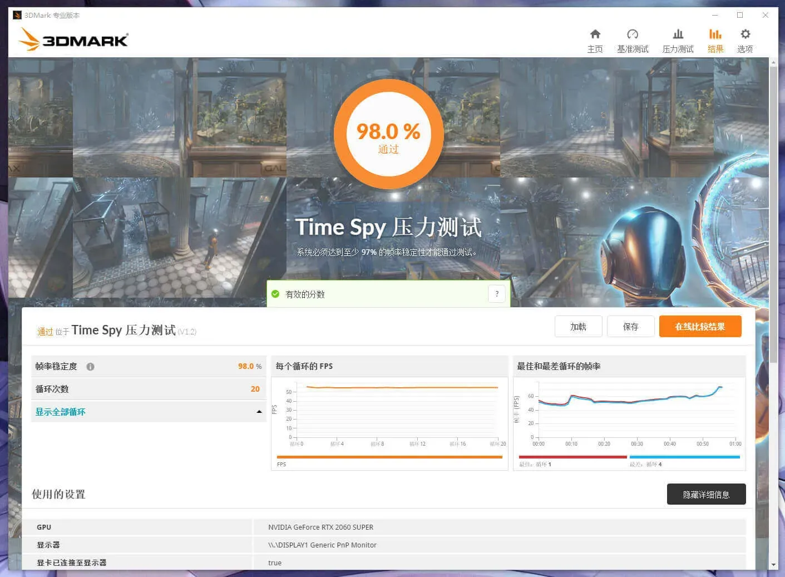The image size is (785, 577).
Task: Click the 显示全部循环 link text
Action: click(x=61, y=412)
